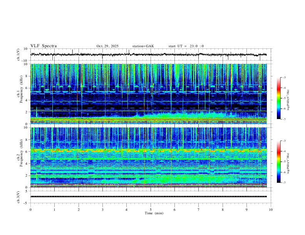This screenshot has width=305, height=235.
Task: Click the 'ch.1(V)' waveform axis label
Action: pyautogui.click(x=18, y=55)
